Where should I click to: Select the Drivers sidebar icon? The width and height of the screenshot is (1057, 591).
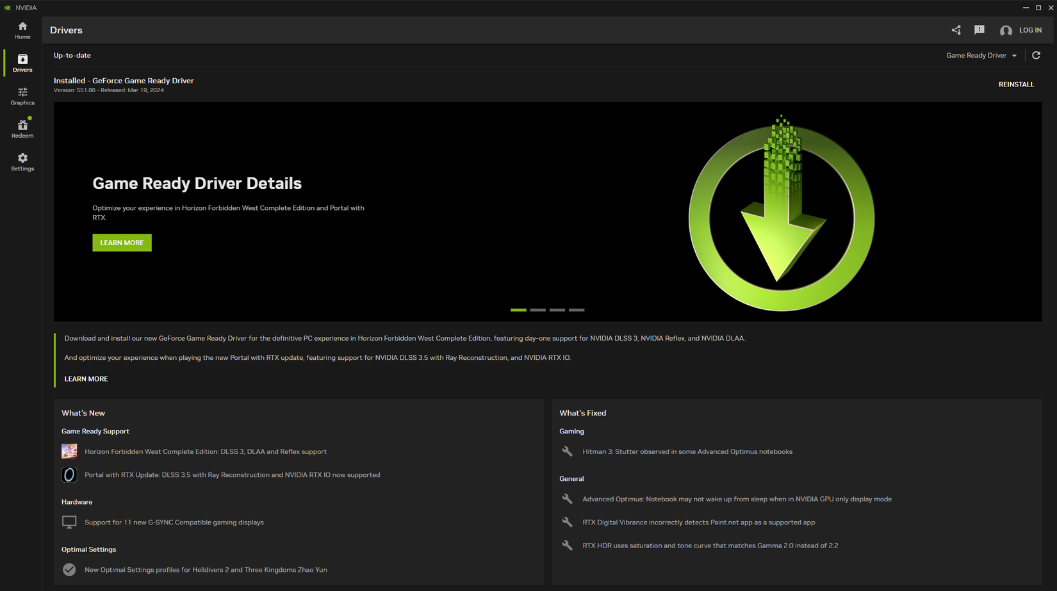pos(22,63)
